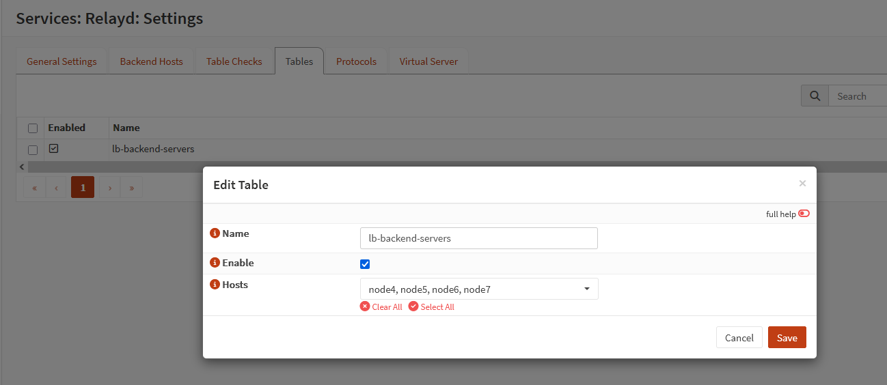Click the Save button

(787, 338)
